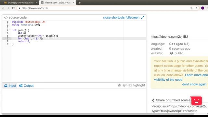208x117 pixels.
Task: Open the zoom magnifier icon in address bar
Action: [191, 8]
